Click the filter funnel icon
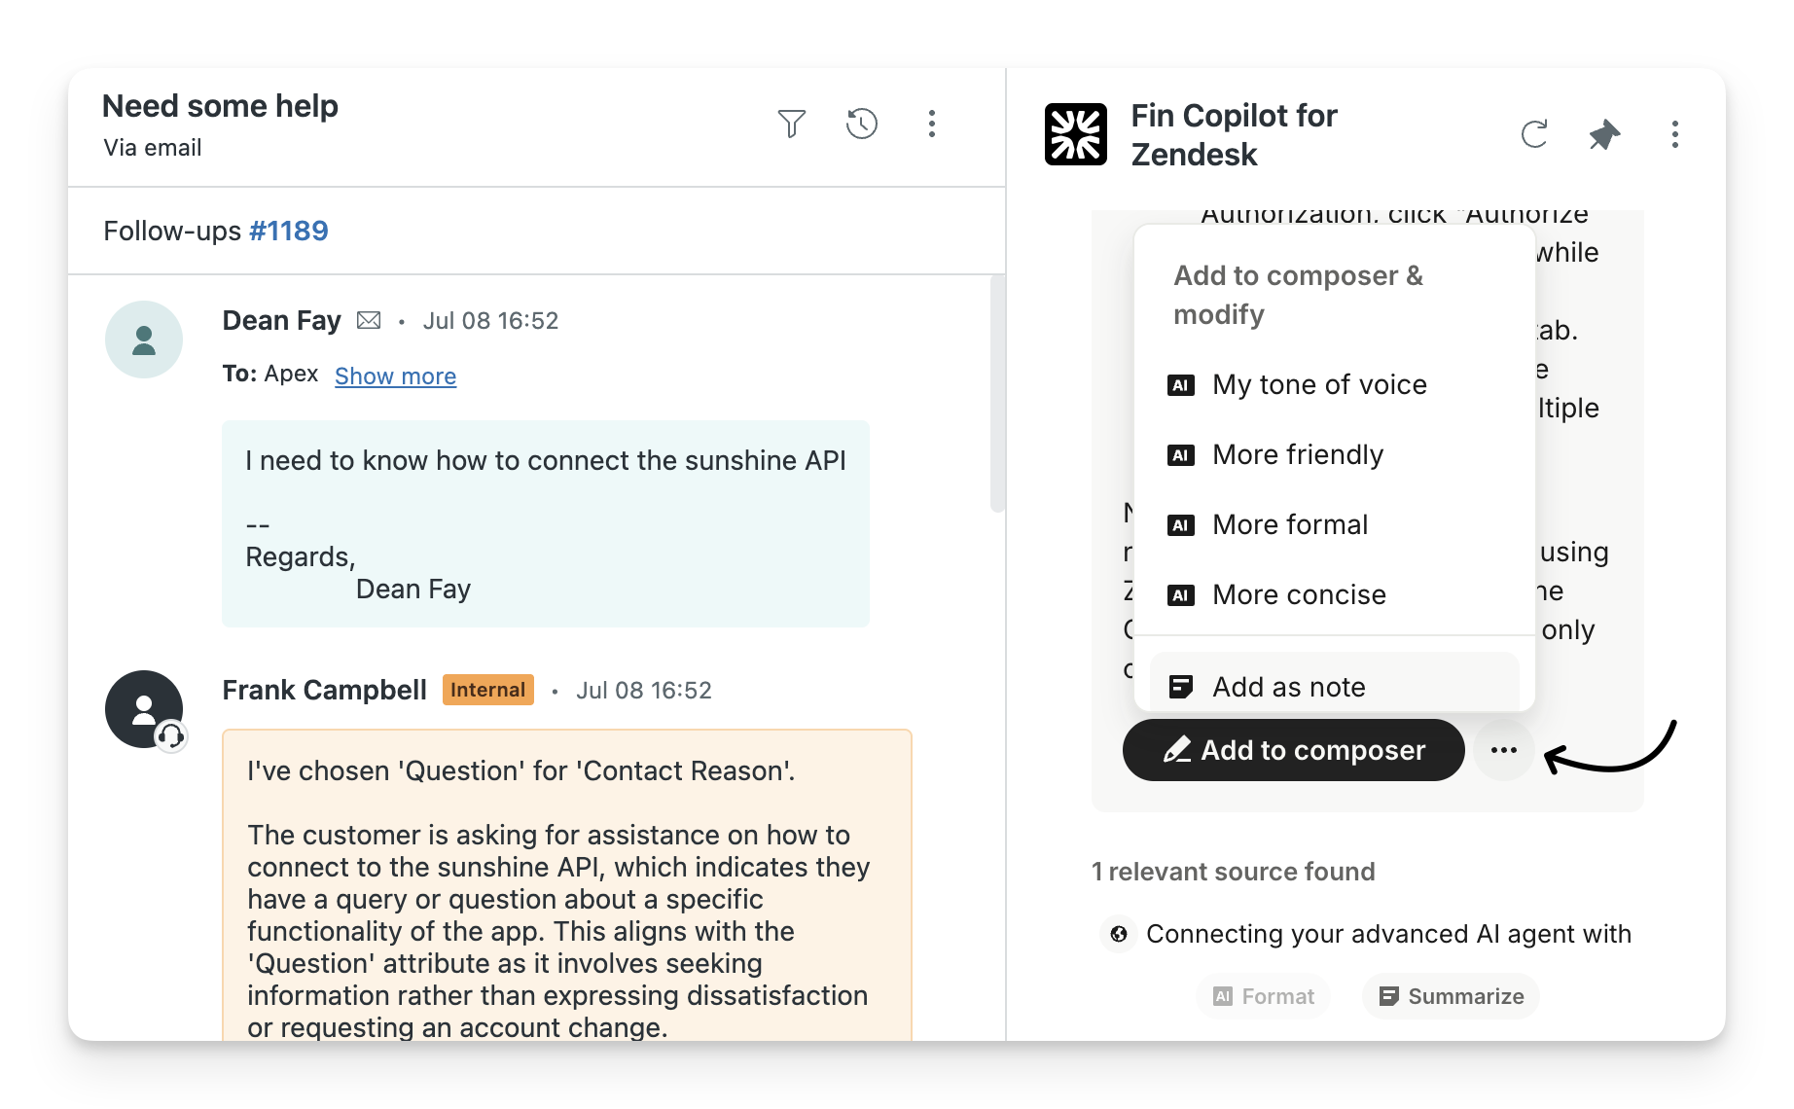 point(791,124)
